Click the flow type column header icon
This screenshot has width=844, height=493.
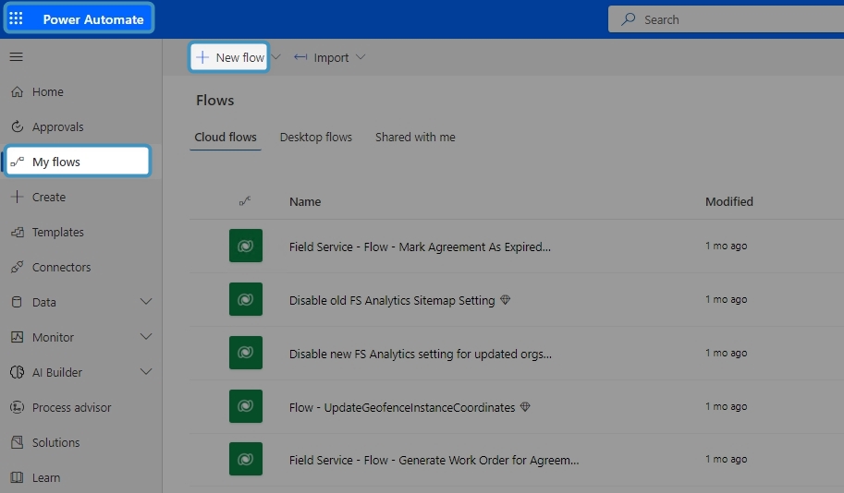[245, 201]
